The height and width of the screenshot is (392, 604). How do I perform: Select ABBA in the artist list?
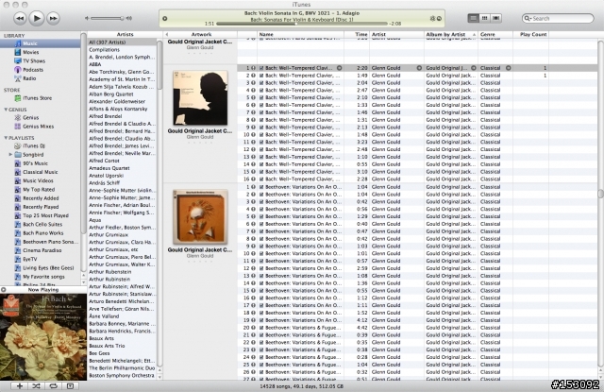122,64
